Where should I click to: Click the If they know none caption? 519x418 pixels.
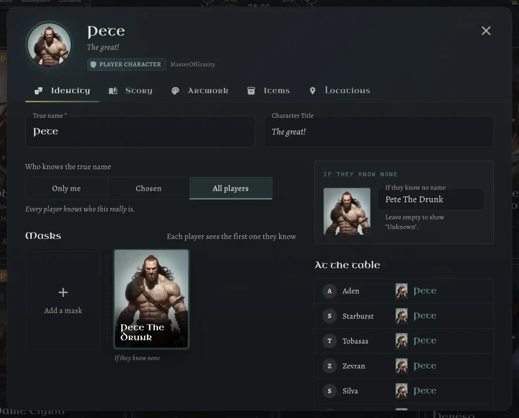pos(137,358)
